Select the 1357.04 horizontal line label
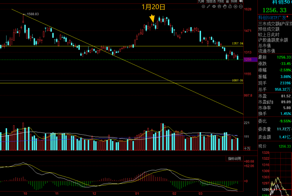The image size is (292, 196). (x=237, y=43)
